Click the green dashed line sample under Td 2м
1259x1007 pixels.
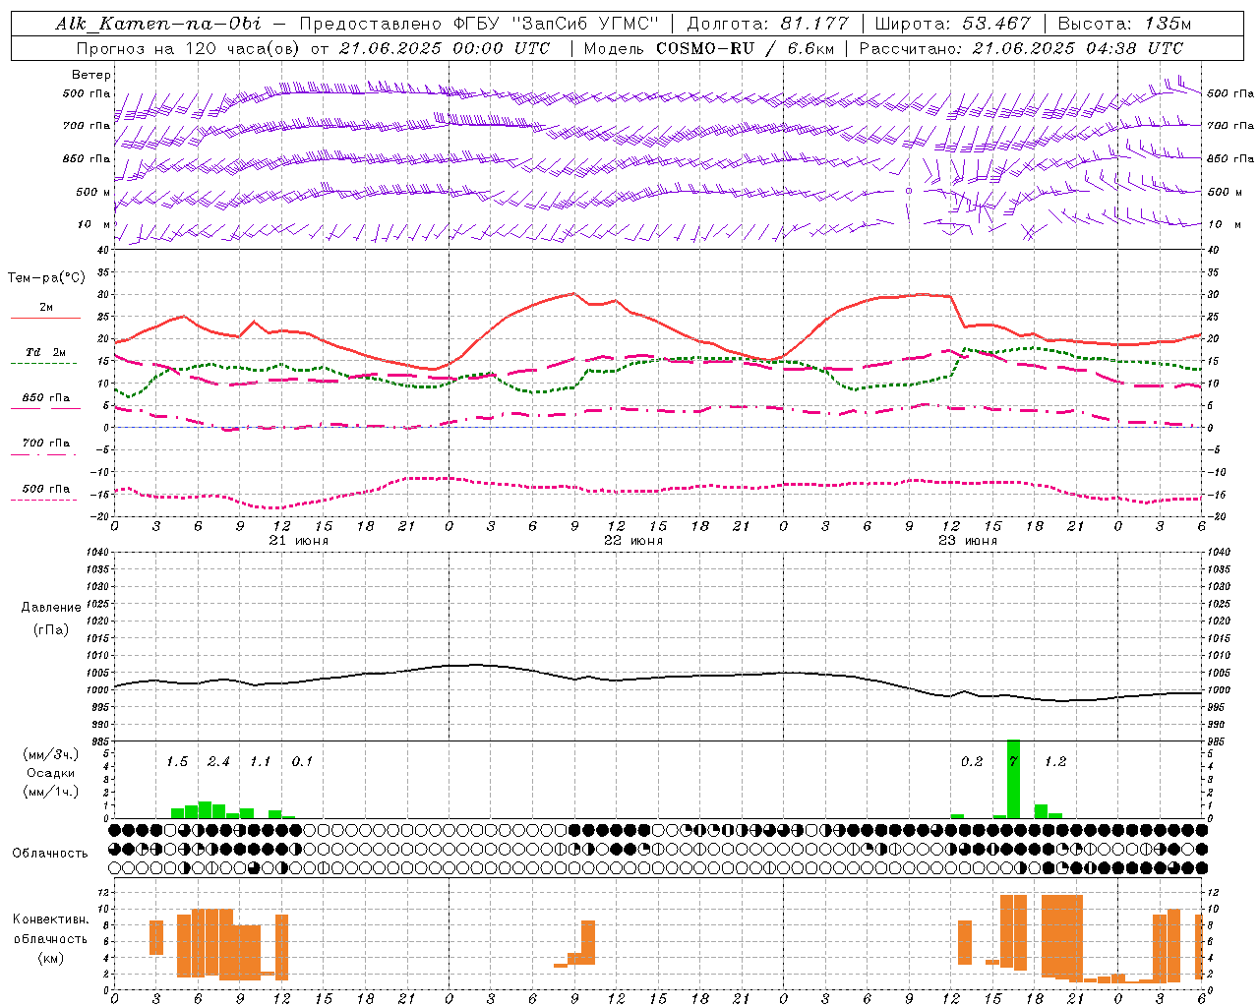tap(43, 364)
